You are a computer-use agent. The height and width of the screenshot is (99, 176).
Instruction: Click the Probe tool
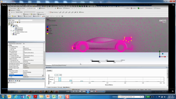pyautogui.click(x=53, y=16)
